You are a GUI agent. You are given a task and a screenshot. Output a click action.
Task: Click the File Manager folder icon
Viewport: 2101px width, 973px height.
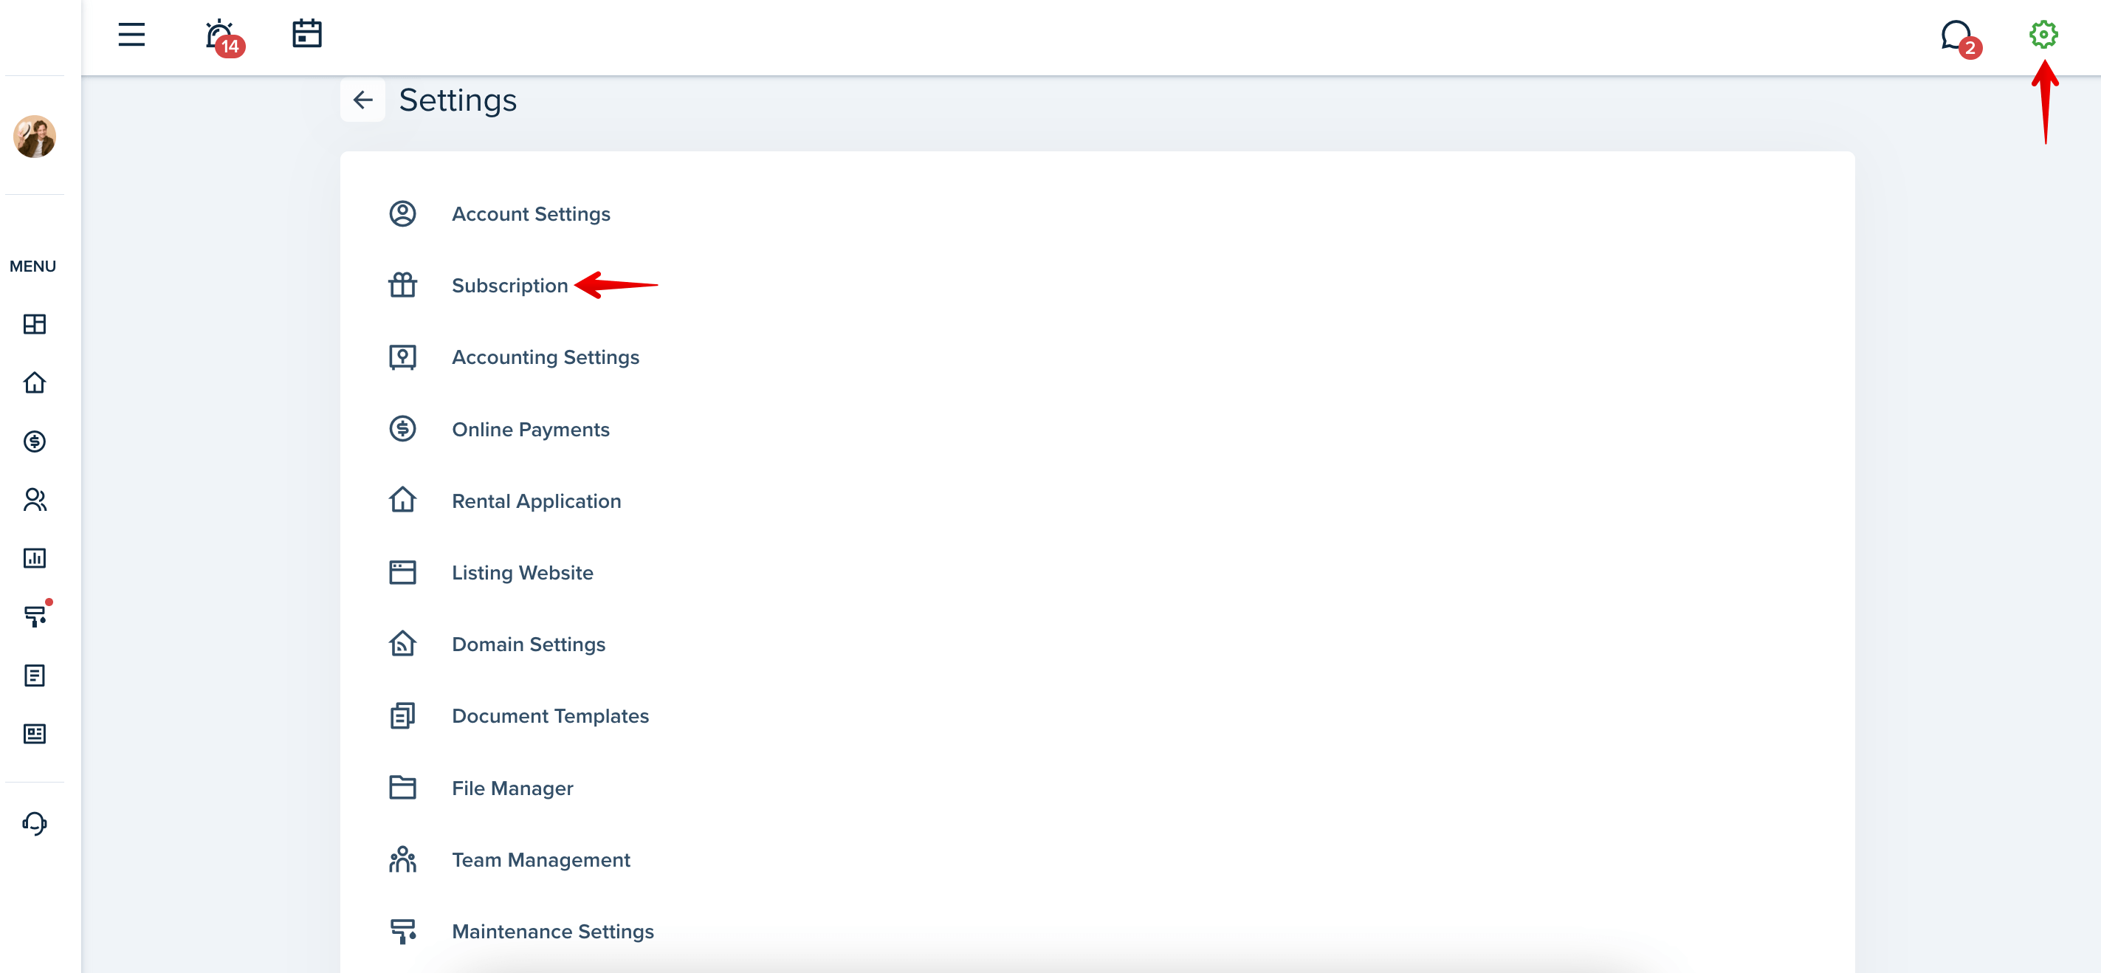click(402, 788)
